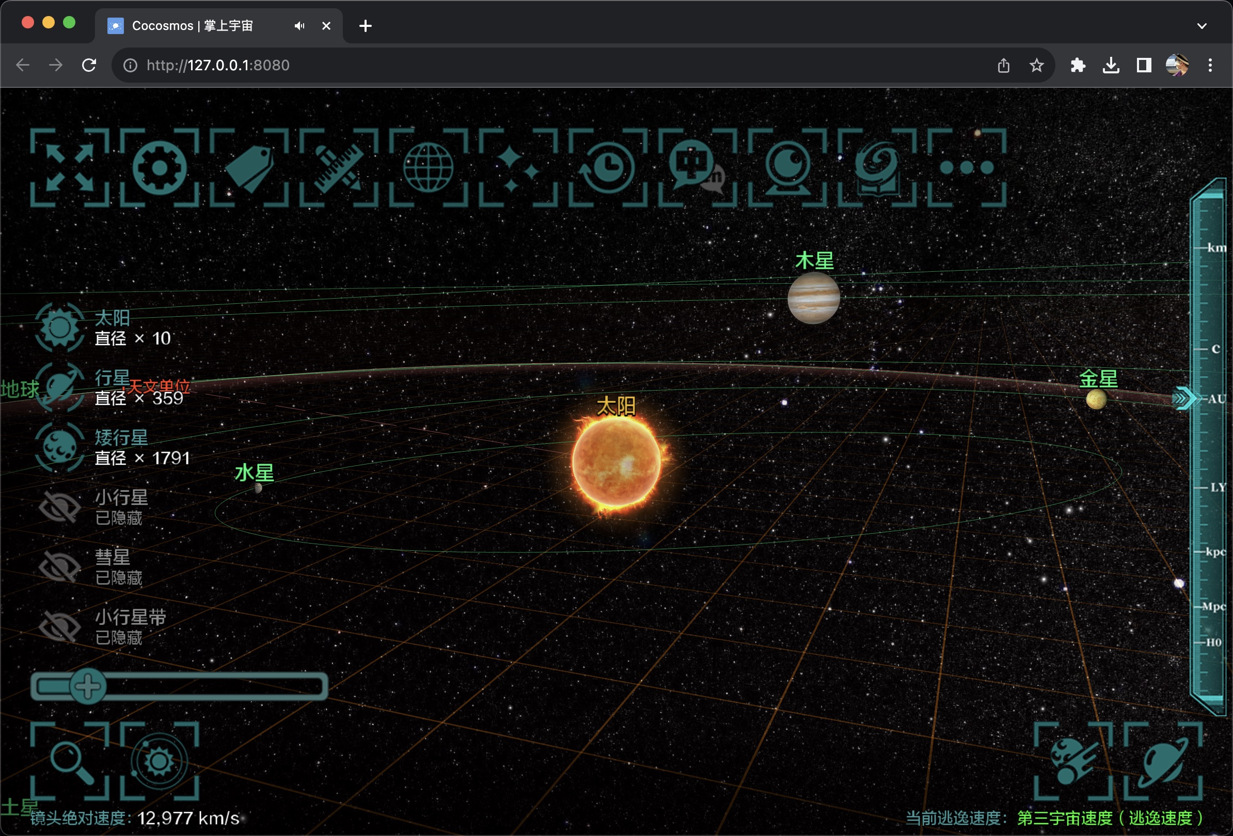Select the ruler measurement tool icon

tap(339, 167)
